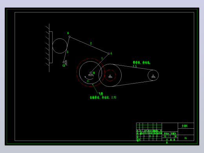Click the 带传动 belt drive annotation
The image size is (204, 153).
[142, 63]
